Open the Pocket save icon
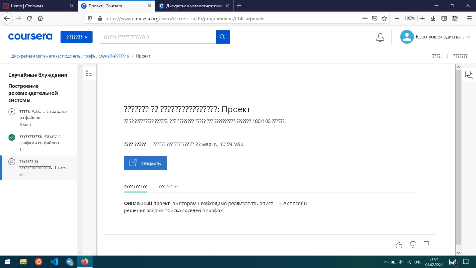This screenshot has height=268, width=476. (375, 18)
